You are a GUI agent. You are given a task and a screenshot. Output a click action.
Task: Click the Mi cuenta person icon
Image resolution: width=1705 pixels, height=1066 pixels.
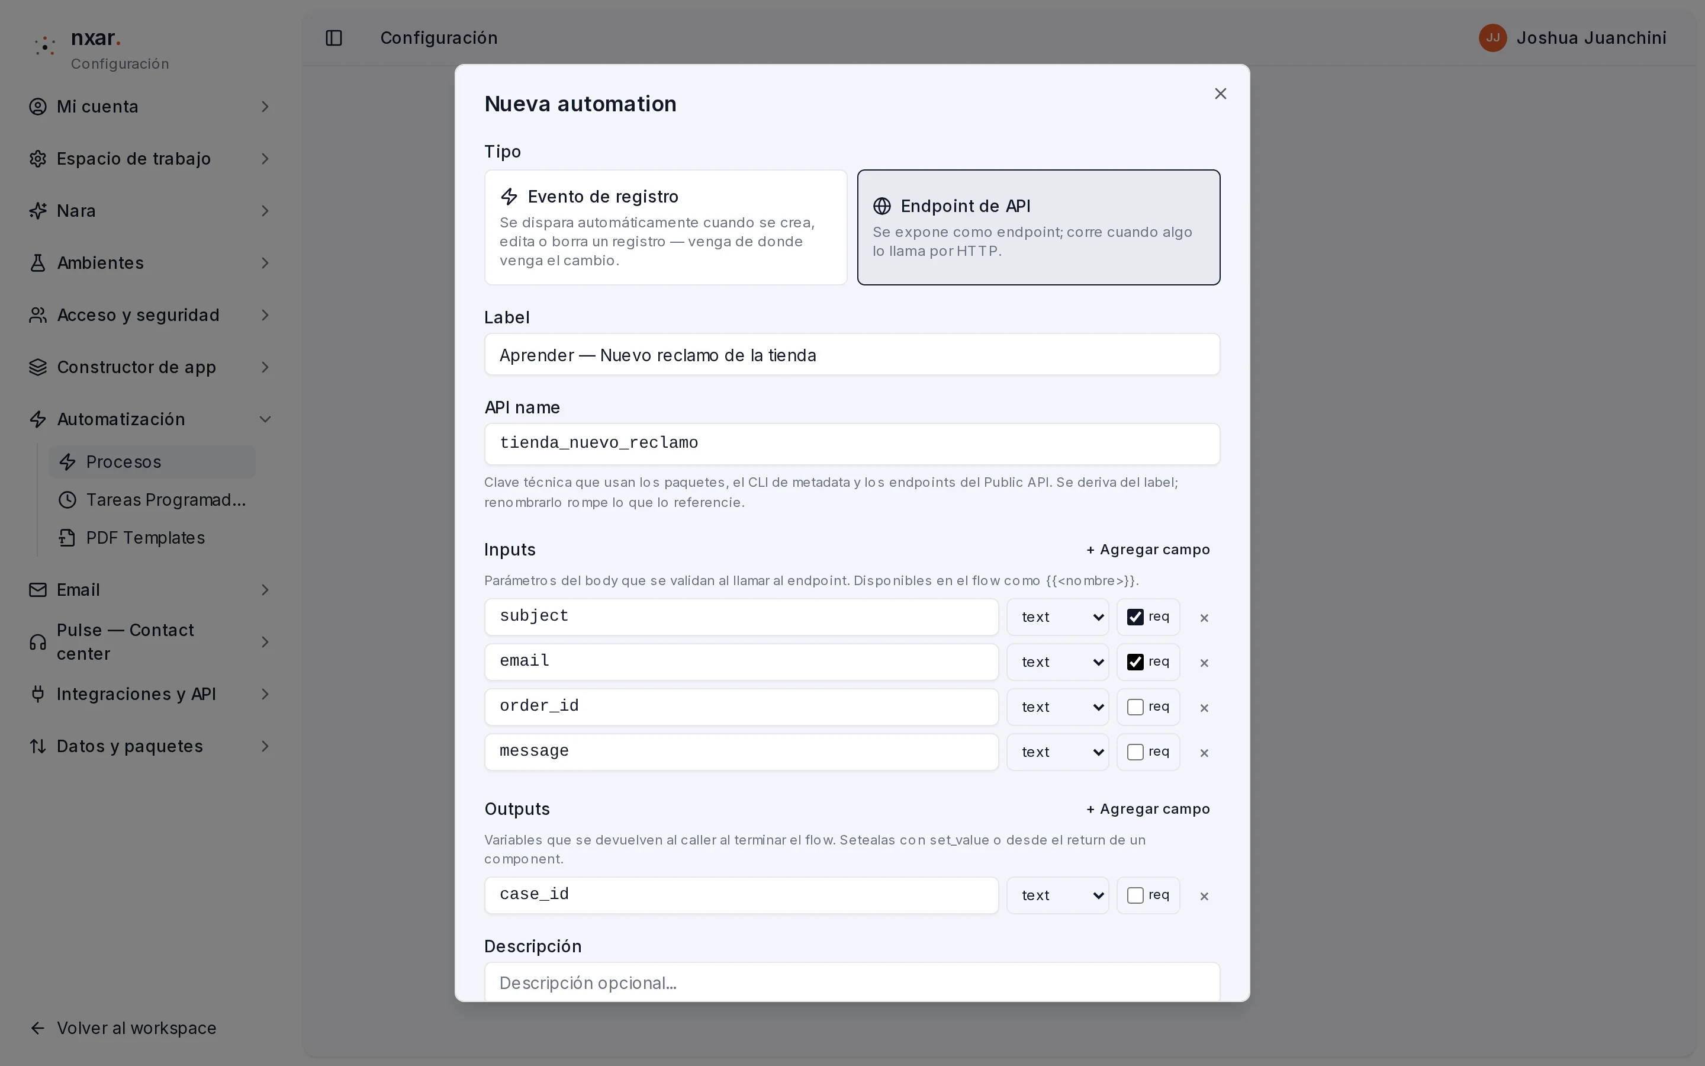38,107
